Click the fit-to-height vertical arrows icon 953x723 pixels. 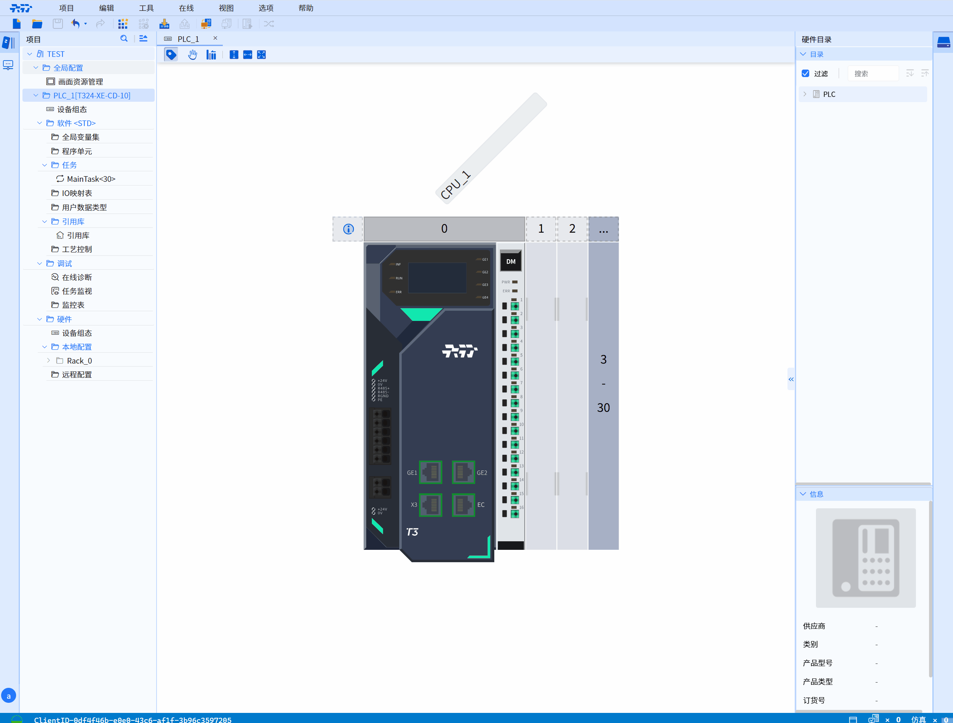click(x=234, y=55)
